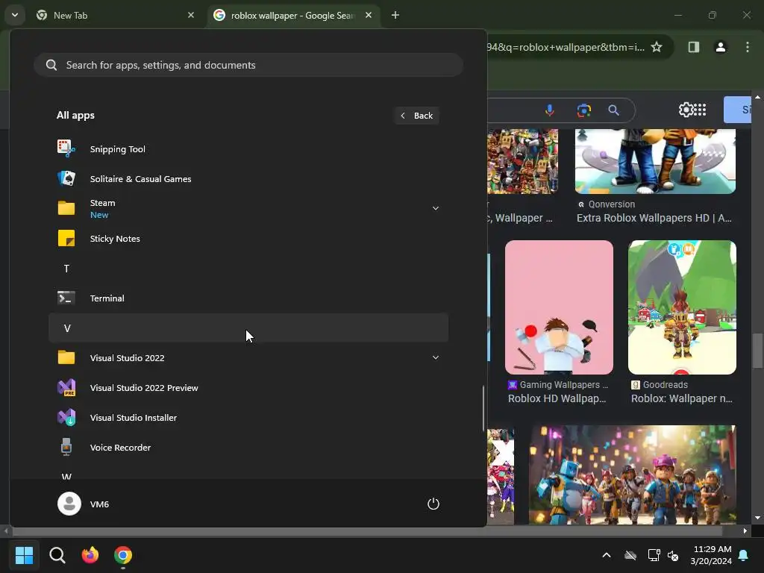Screen dimensions: 764x573
Task: Open Goodreads Roblox wallpaper thumbnail
Action: 682,307
